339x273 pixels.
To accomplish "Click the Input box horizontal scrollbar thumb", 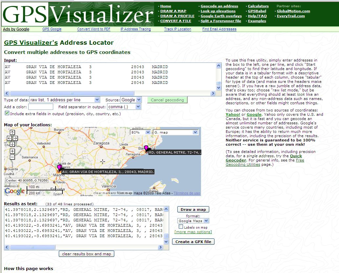I will [72, 93].
